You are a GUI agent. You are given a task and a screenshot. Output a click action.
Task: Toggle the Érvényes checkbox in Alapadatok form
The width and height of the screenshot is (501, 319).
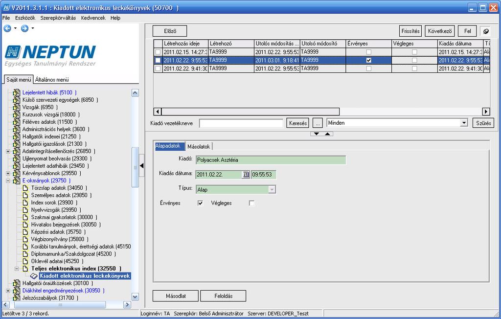[200, 203]
